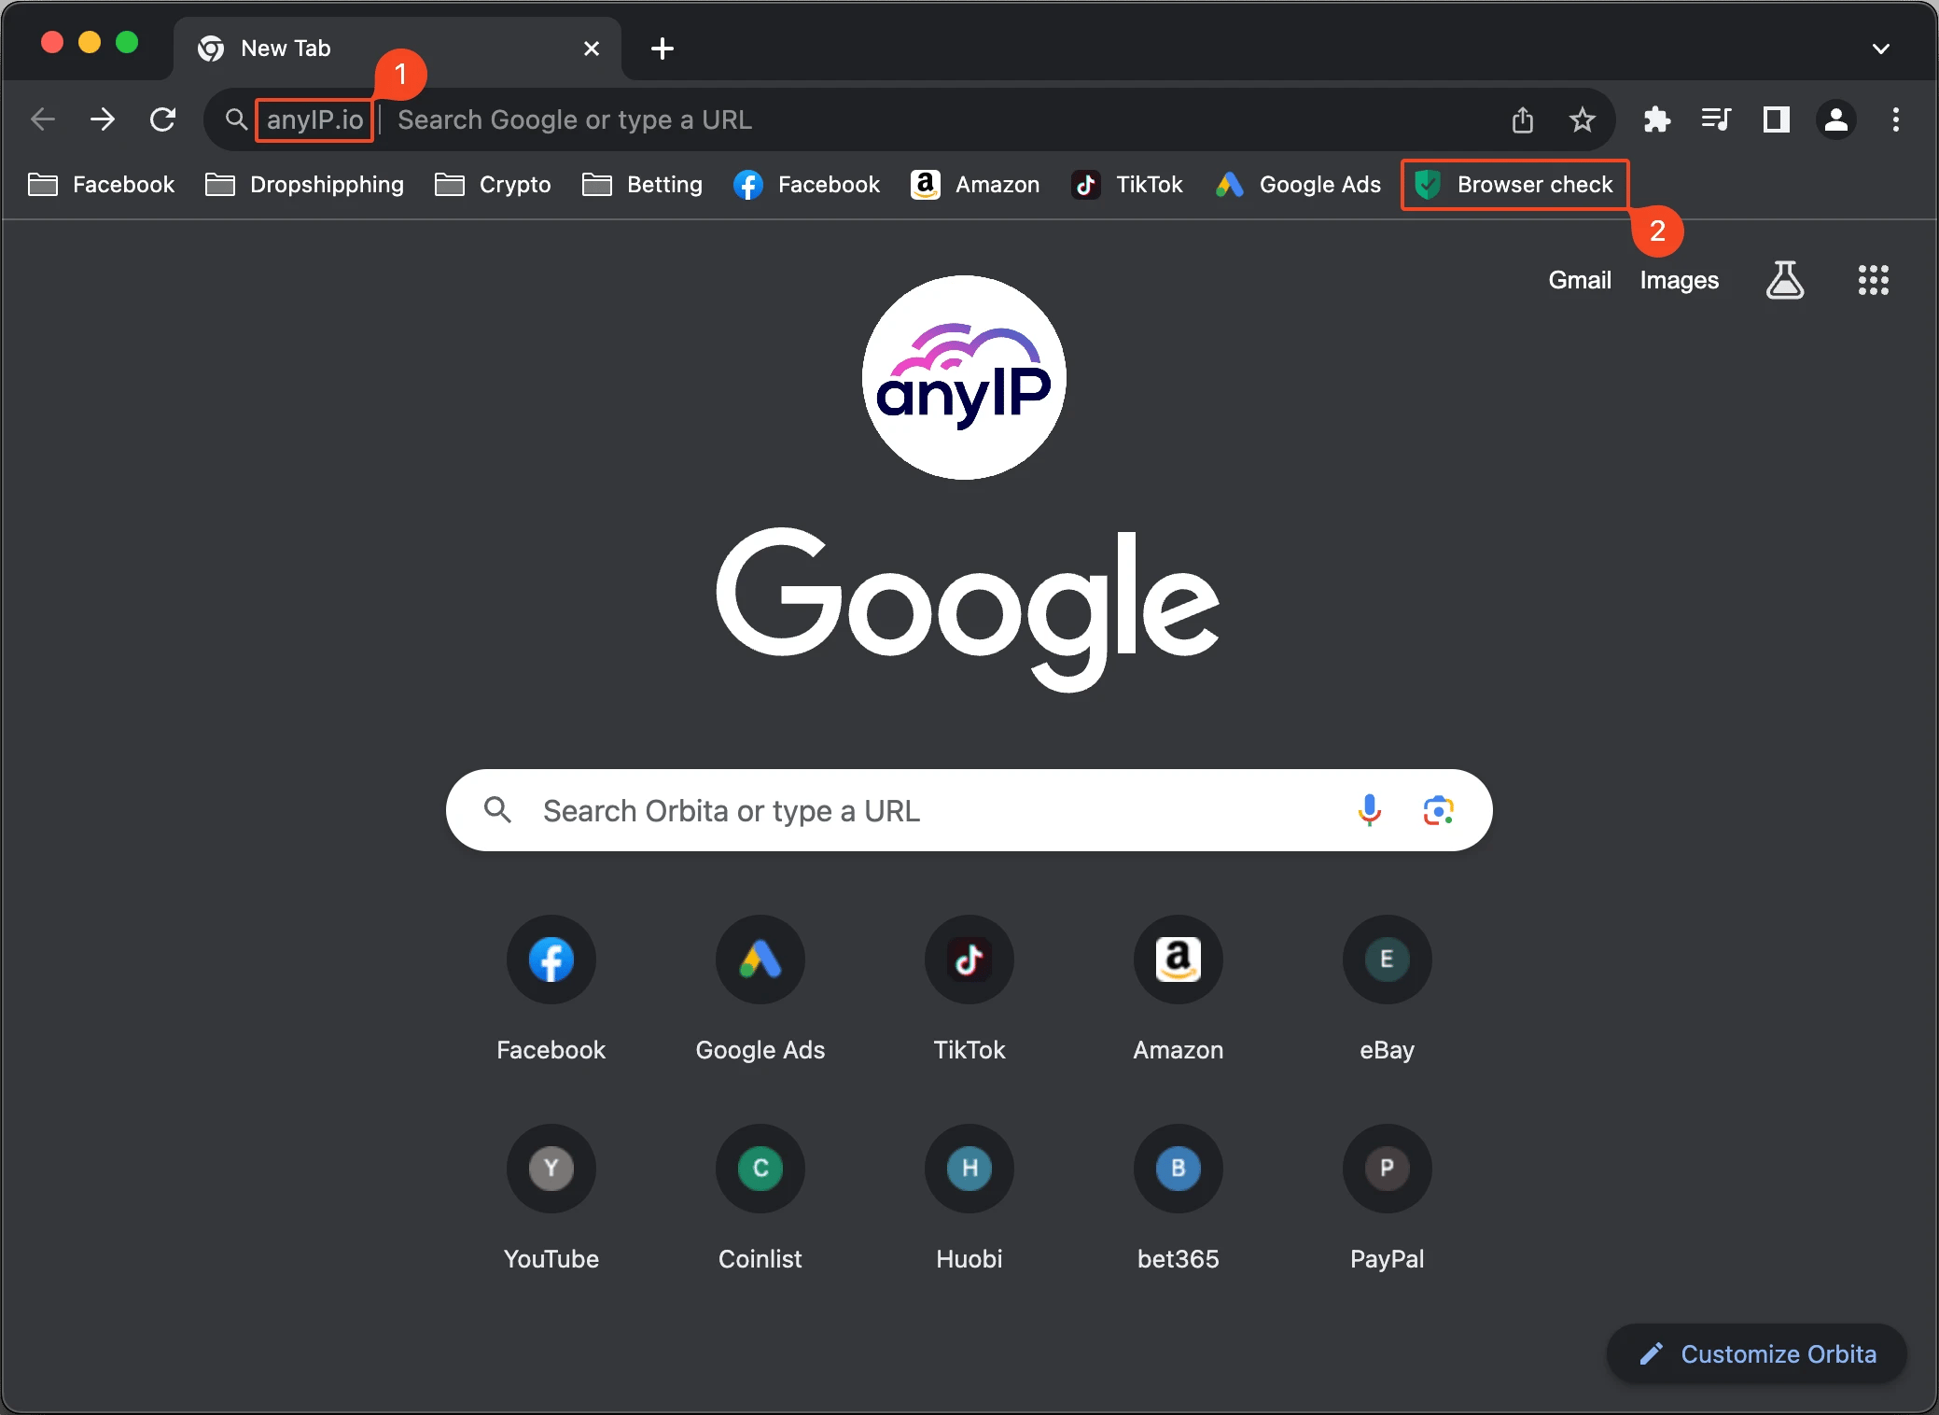Screen dimensions: 1939x1415
Task: Open the Extensions puzzle icon
Action: pyautogui.click(x=1658, y=119)
